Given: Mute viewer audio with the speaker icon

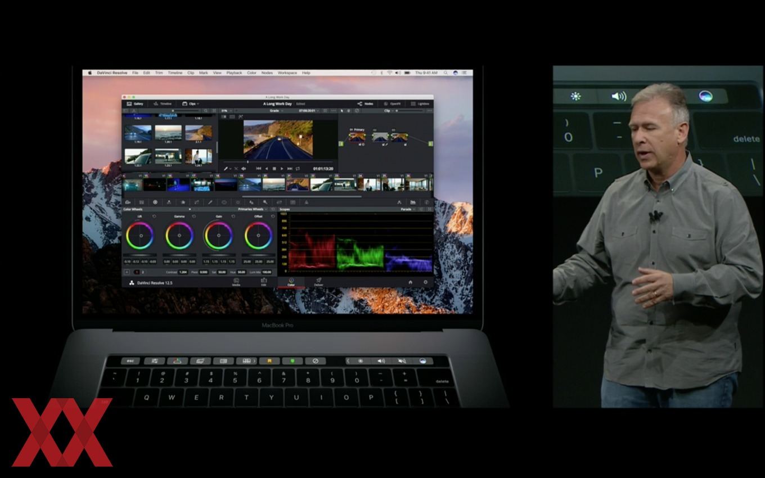Looking at the screenshot, I should pyautogui.click(x=244, y=169).
